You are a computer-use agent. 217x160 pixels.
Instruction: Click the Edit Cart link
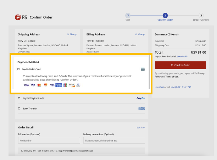pyautogui.click(x=141, y=127)
